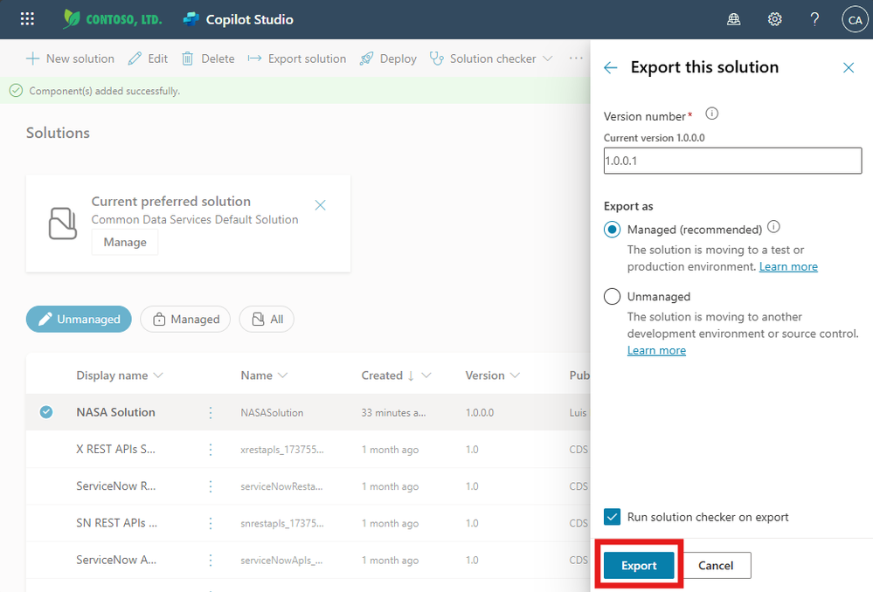Open the X REST APIs S... solution
The image size is (873, 592).
(116, 449)
